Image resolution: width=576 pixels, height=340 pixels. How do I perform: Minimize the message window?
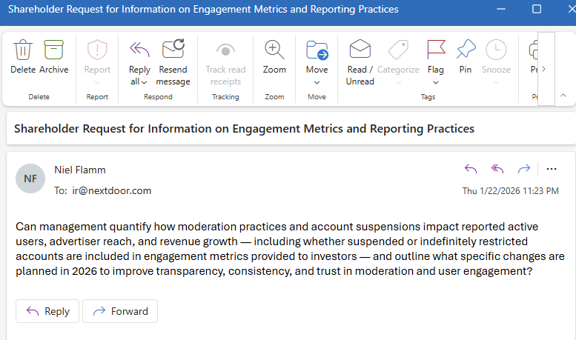(501, 9)
